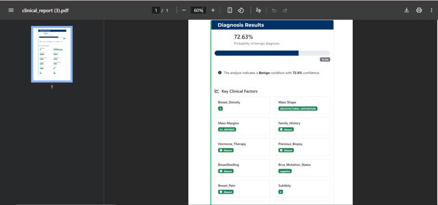The width and height of the screenshot is (438, 205).
Task: Click the redo arrow
Action: click(x=285, y=10)
